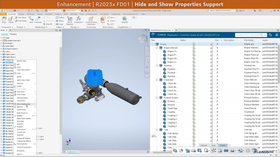
Task: Click the blue down-right arrow icon in ENOVIA toolbar
Action: tap(187, 151)
